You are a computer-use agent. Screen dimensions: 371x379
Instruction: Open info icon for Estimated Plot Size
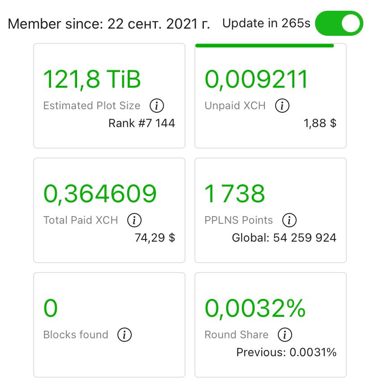pos(156,106)
